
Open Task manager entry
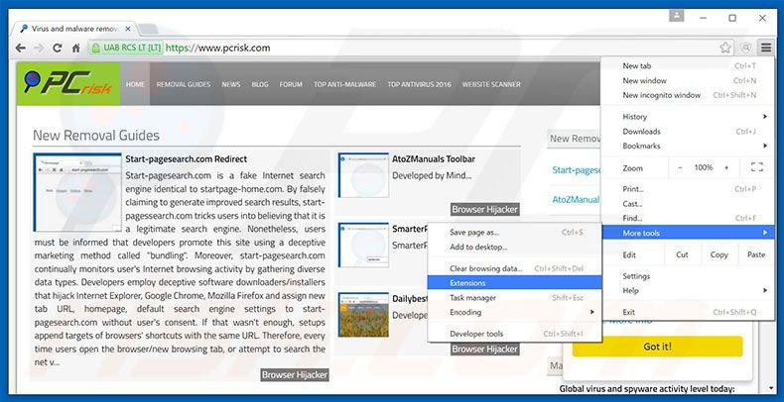point(514,298)
